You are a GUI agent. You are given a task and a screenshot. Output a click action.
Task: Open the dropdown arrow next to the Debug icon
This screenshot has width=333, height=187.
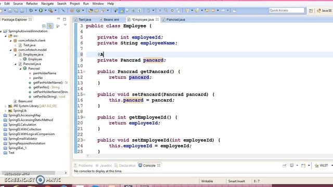click(x=35, y=10)
